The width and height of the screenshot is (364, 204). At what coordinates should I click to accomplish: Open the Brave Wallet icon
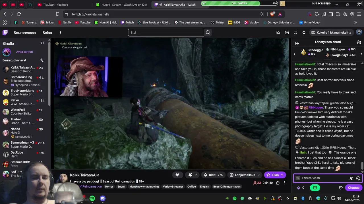(338, 14)
